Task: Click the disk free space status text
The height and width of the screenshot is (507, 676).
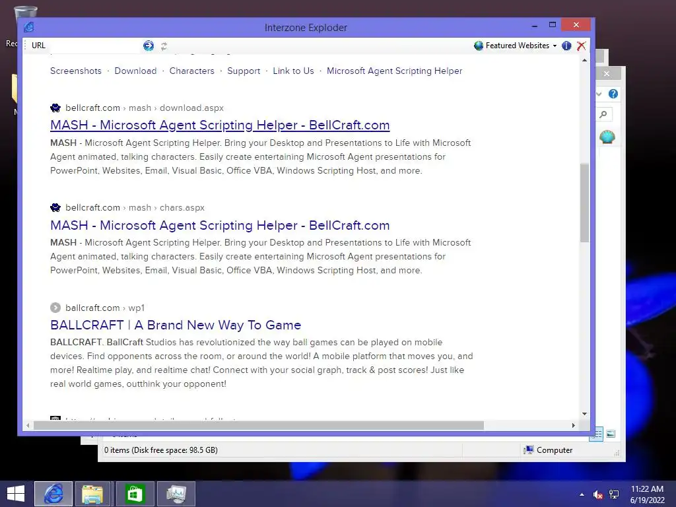Action: 161,450
